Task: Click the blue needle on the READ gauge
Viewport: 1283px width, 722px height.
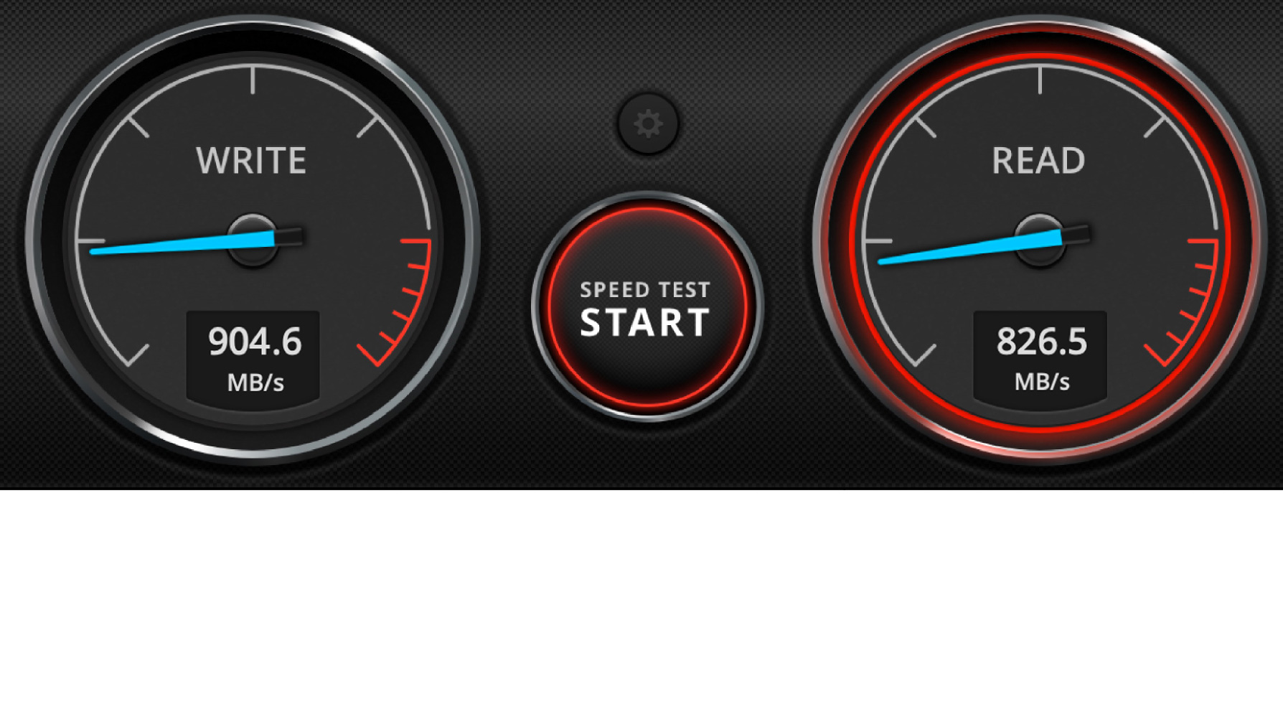Action: click(970, 247)
